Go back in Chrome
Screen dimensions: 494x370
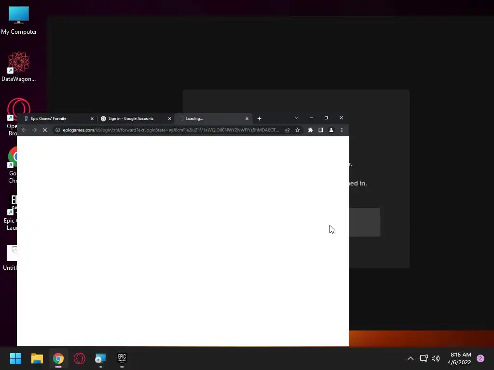[24, 130]
